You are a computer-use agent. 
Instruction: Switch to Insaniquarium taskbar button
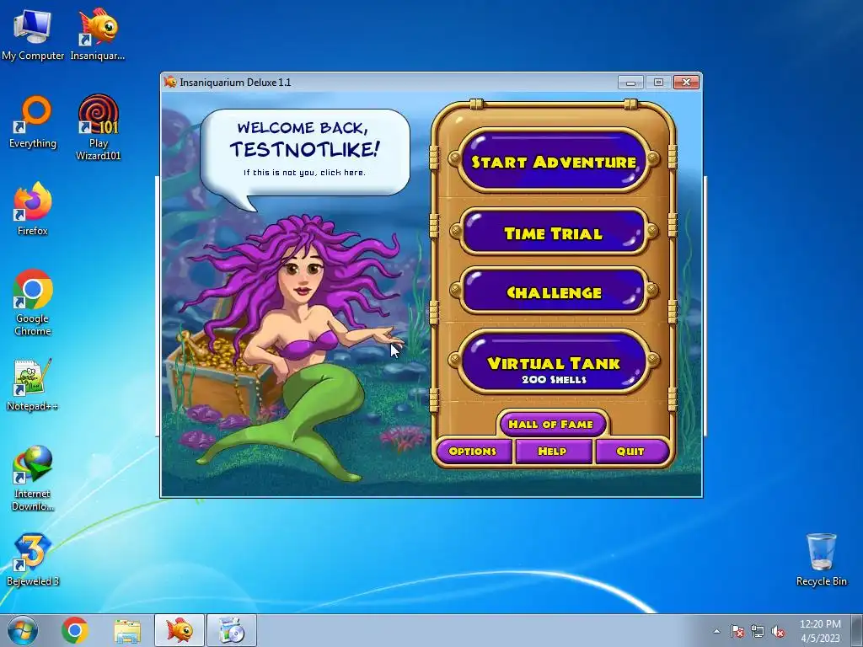[179, 630]
